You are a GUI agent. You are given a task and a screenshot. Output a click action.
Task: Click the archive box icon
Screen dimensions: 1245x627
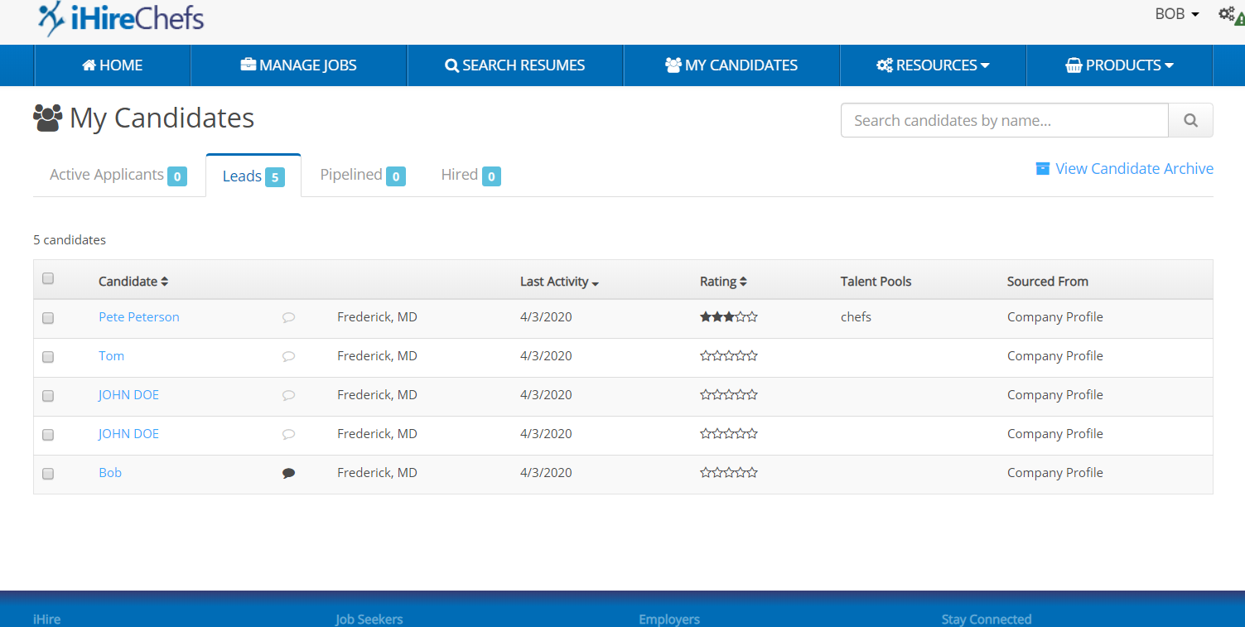1042,168
